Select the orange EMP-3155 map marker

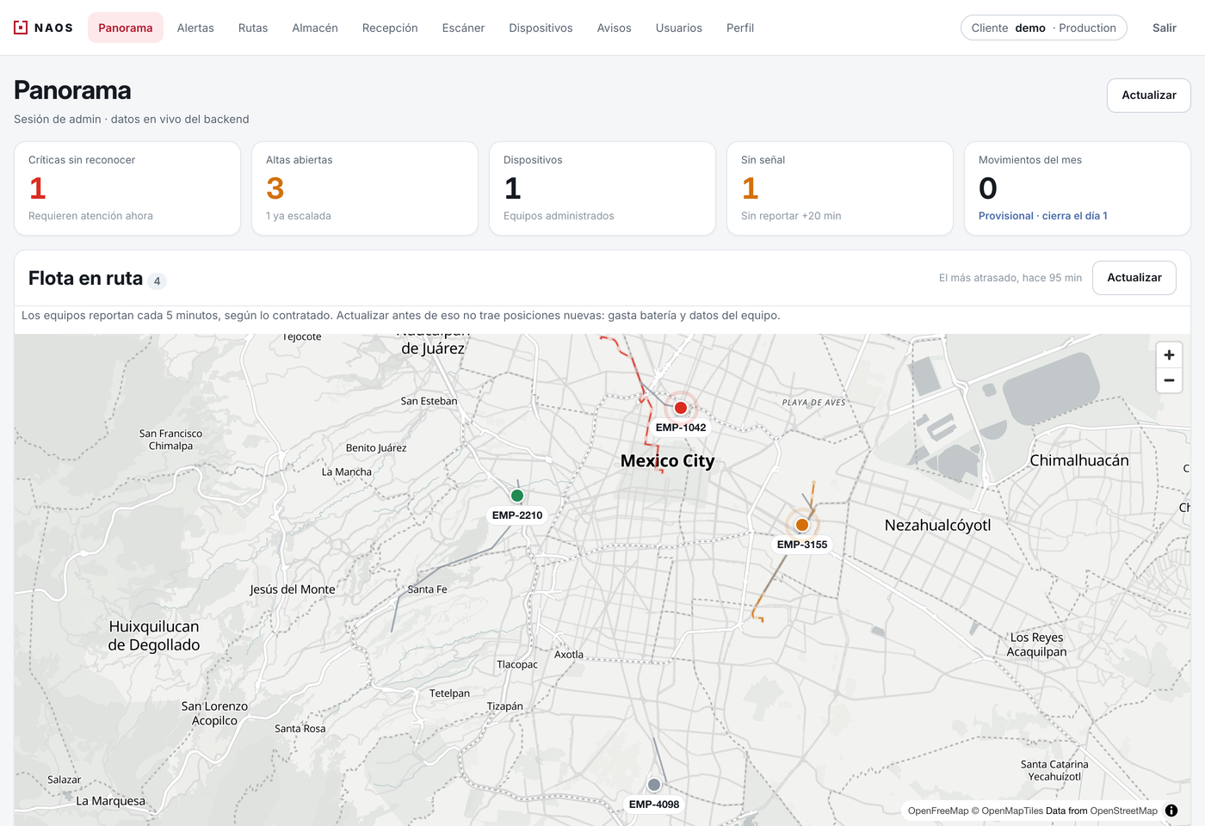(802, 525)
